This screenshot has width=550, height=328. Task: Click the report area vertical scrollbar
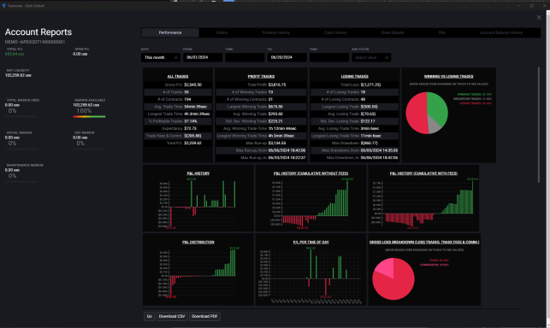pos(539,125)
